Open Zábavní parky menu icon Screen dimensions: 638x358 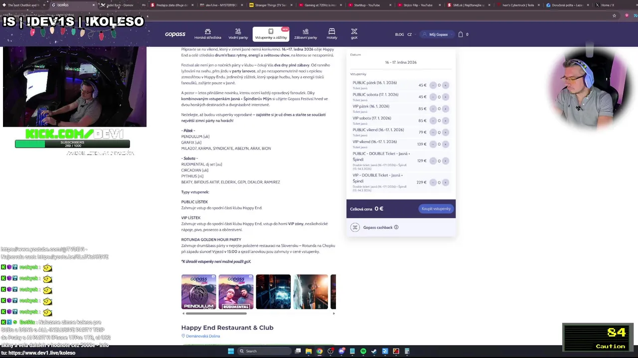pyautogui.click(x=306, y=31)
